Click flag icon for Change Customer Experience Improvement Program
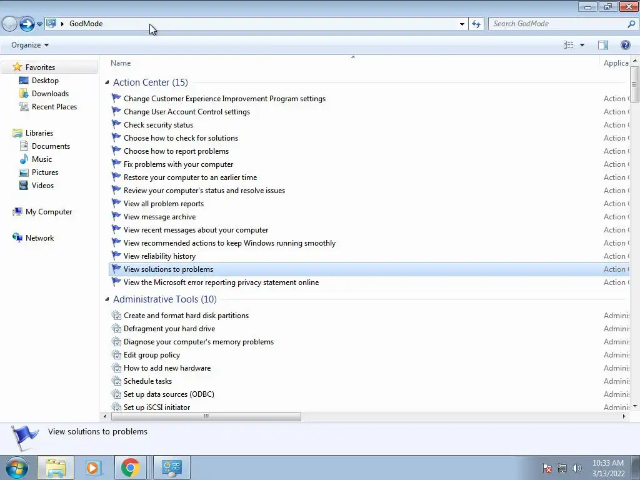Screen dimensions: 640x480 pos(116,98)
